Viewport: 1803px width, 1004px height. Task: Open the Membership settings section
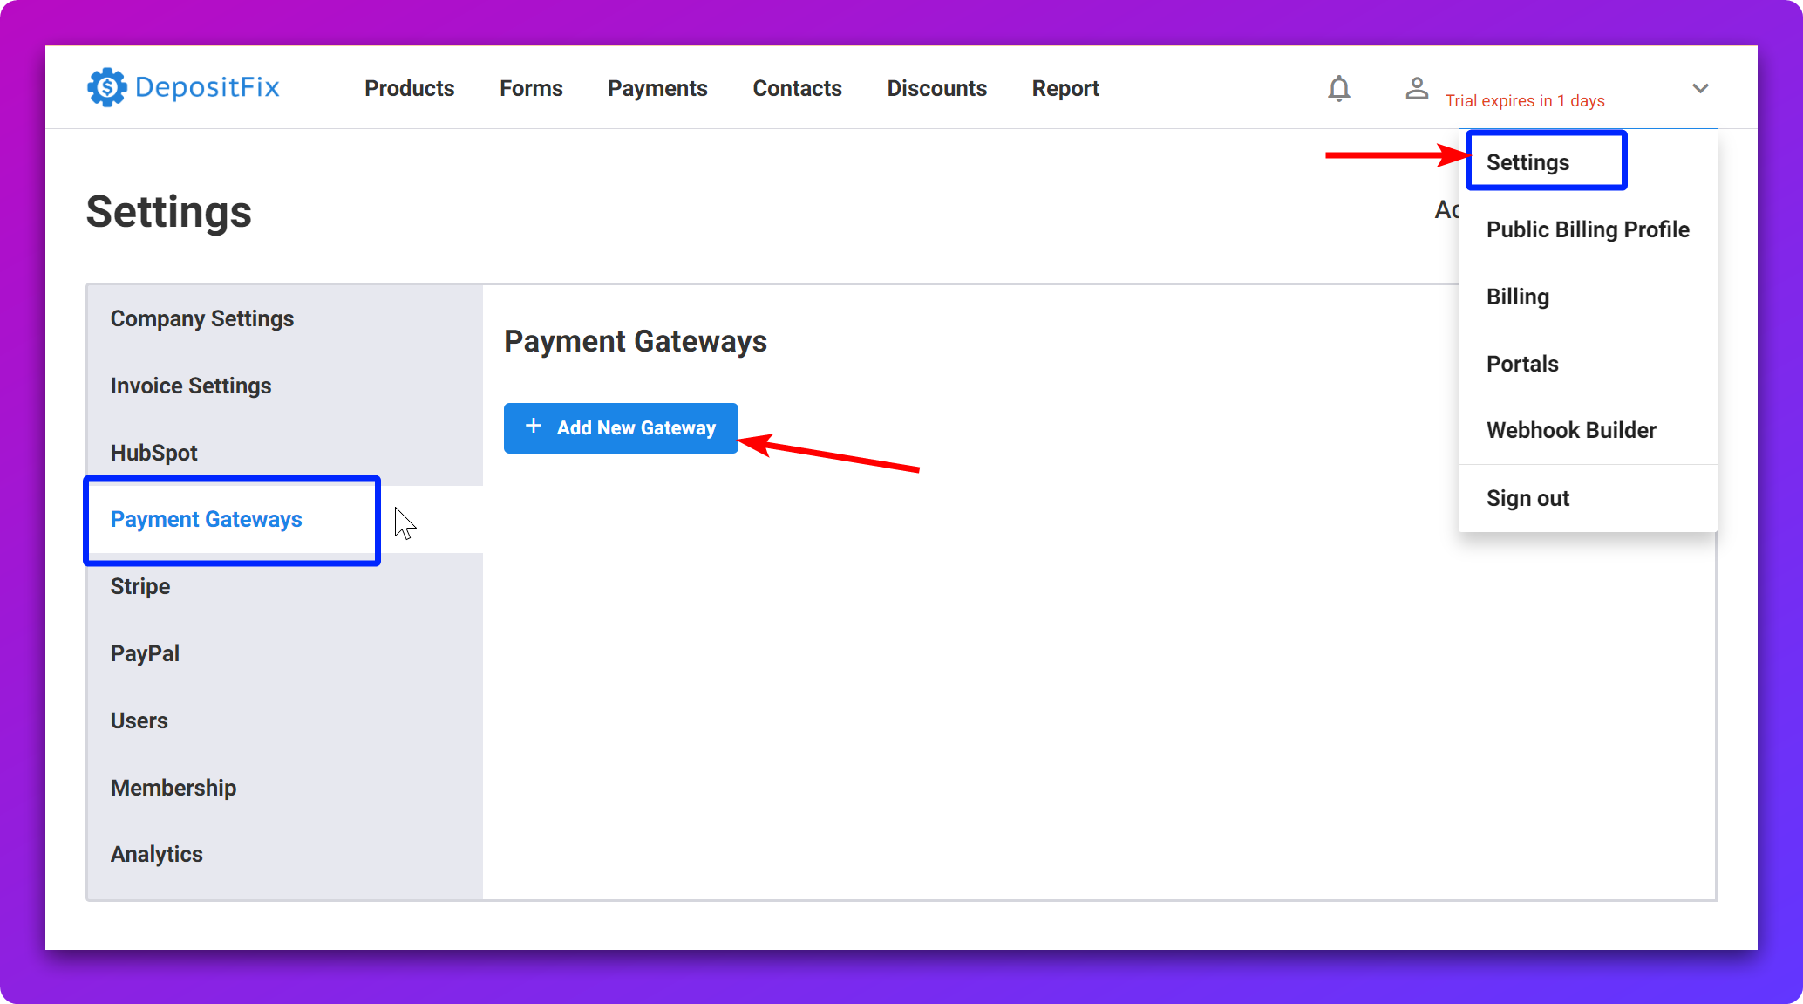click(284, 788)
